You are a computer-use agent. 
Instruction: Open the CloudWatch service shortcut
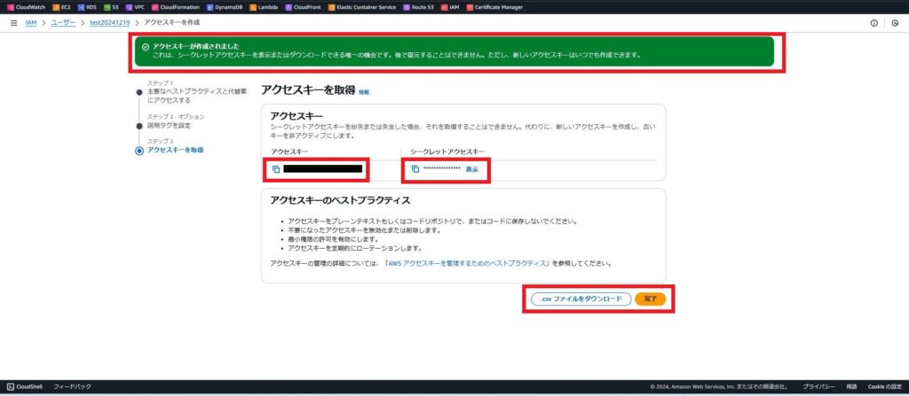[x=31, y=6]
